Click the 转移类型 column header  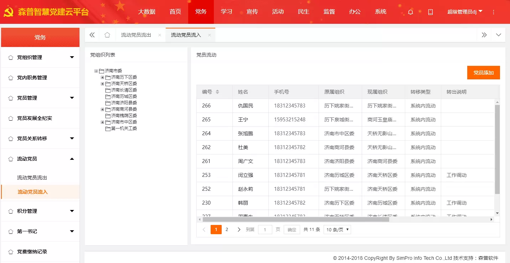421,92
